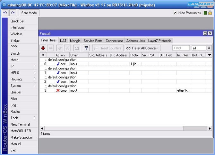Click the scroll right arrow
This screenshot has width=215, height=155.
(x=210, y=129)
